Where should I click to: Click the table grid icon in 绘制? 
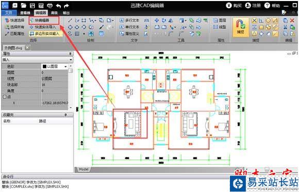tap(101, 33)
